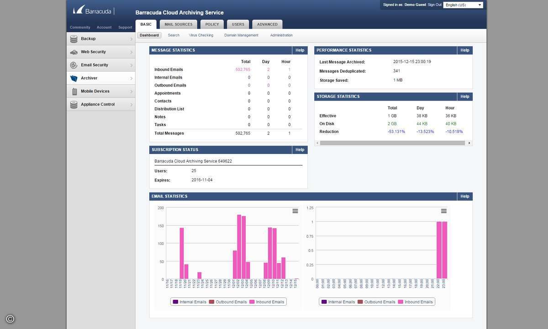Click the Expires date 2016-11-04

coord(202,180)
